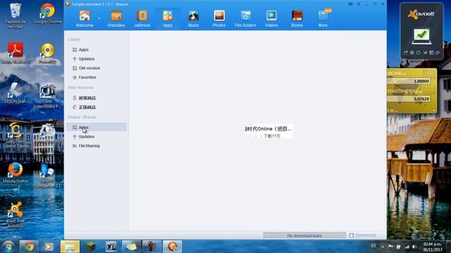Open the Windows Start button
Screen dimensions: 451x253
pos(8,247)
